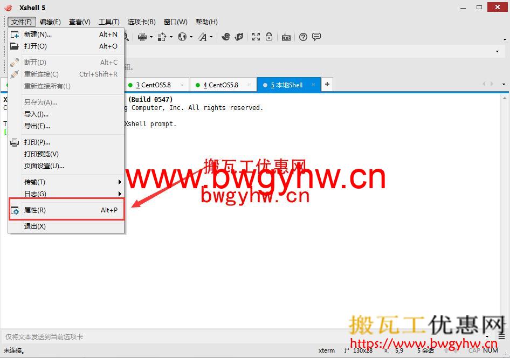This screenshot has height=358, width=510.
Task: Click the keyboard key-mapping toolbar icon
Action: point(286,37)
